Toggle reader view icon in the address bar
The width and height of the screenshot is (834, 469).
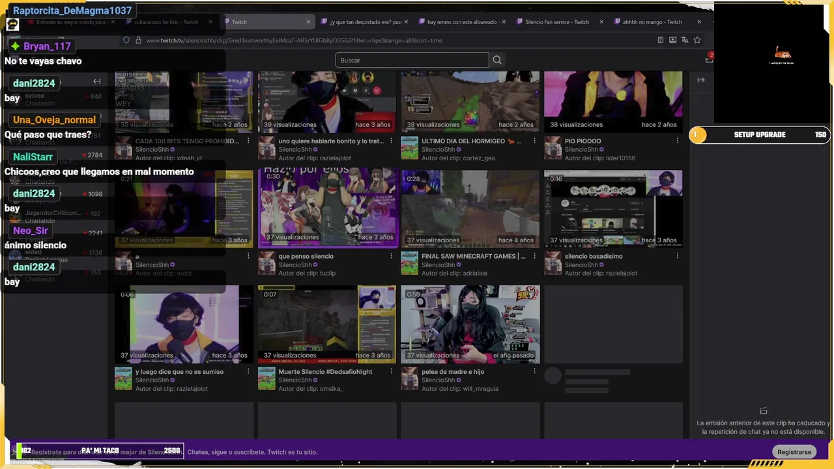[661, 40]
